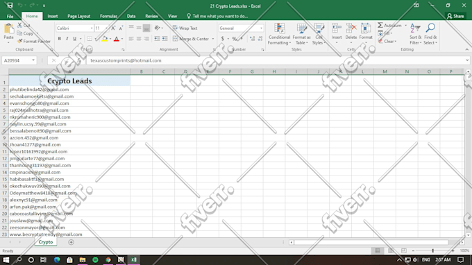
Task: Click the AutoSum button
Action: [x=390, y=25]
